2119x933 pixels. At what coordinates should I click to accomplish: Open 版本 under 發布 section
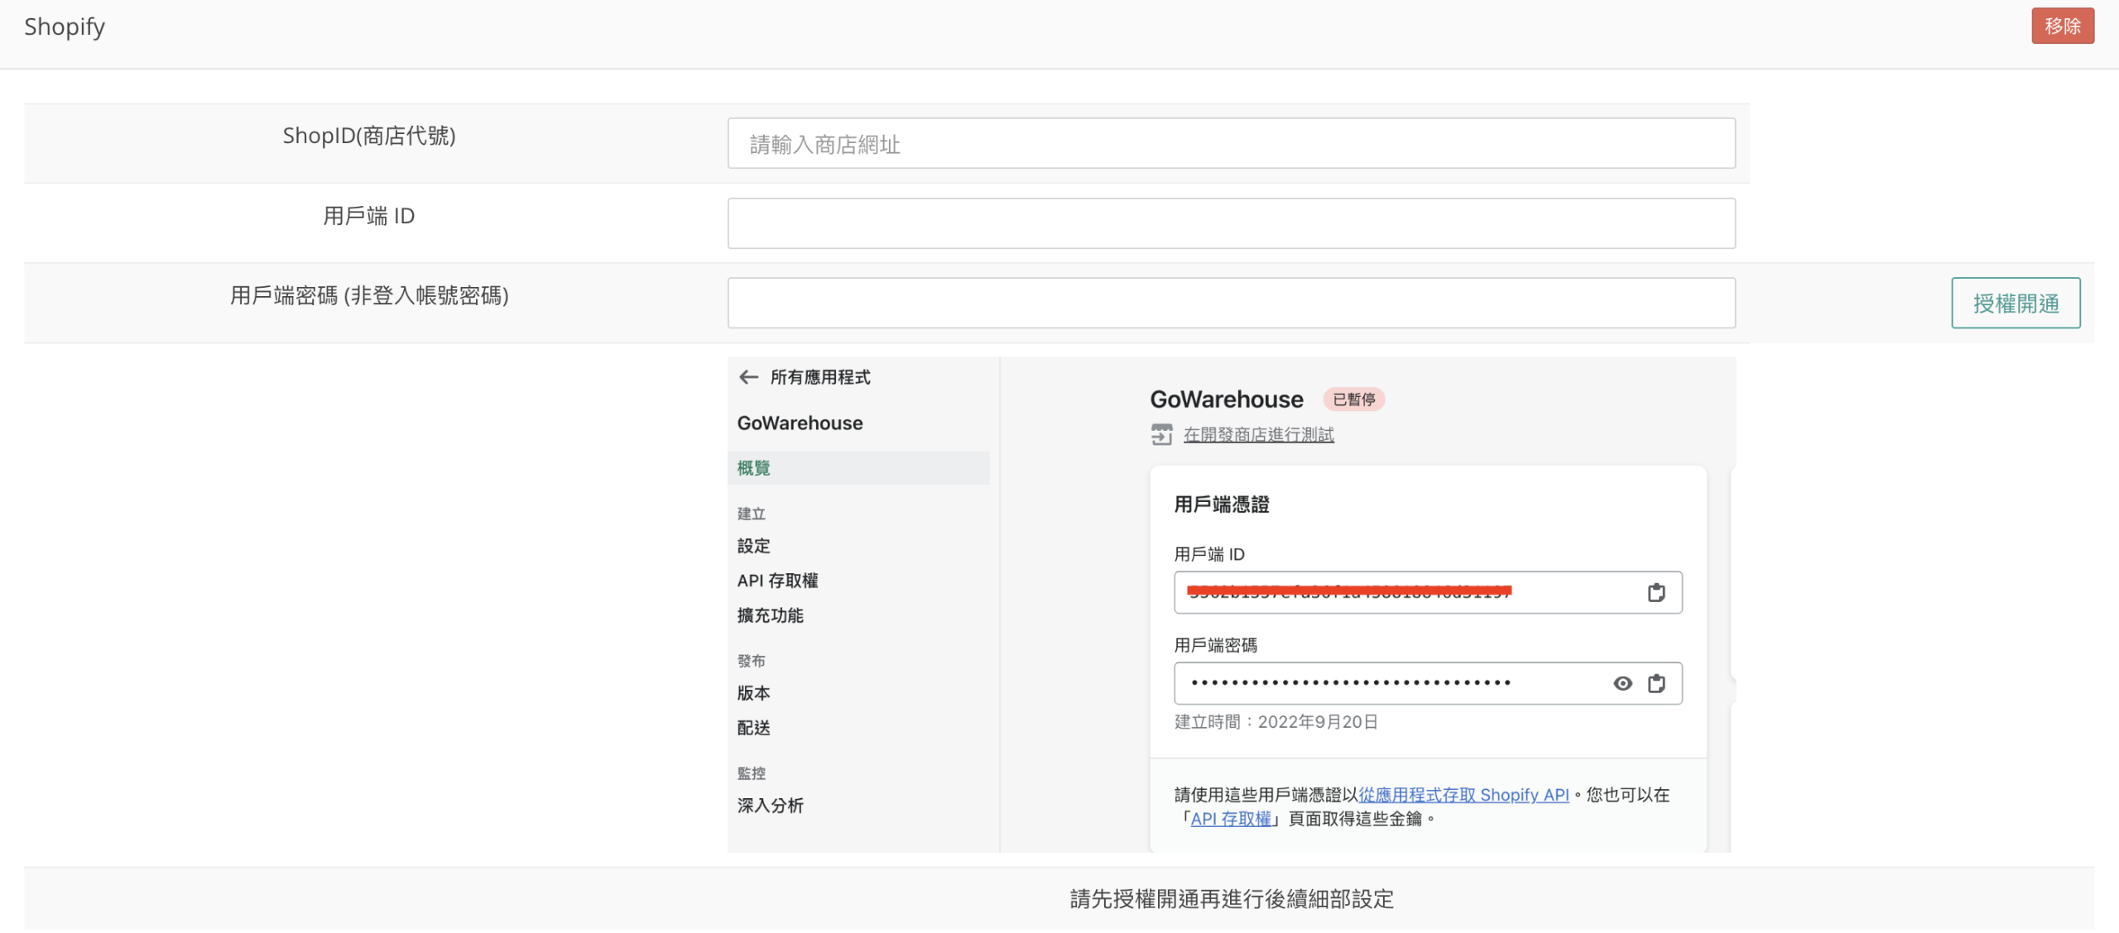754,693
